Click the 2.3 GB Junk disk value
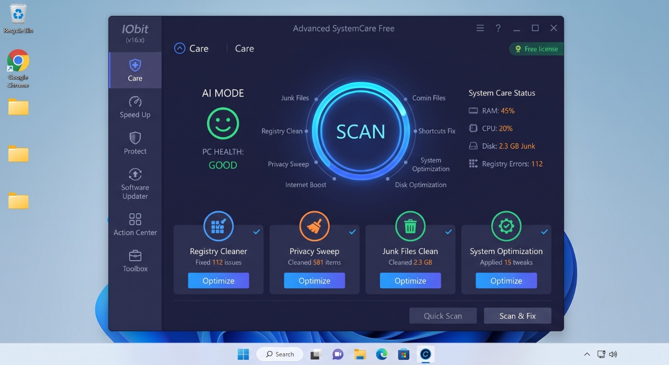Viewport: 669px width, 365px height. click(x=517, y=146)
